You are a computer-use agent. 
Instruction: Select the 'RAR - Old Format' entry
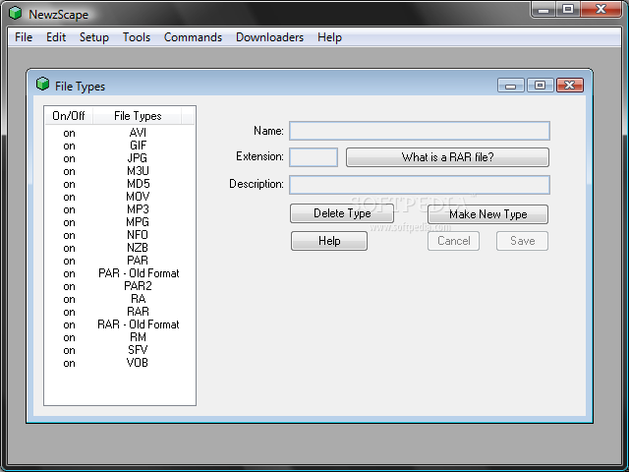[138, 324]
